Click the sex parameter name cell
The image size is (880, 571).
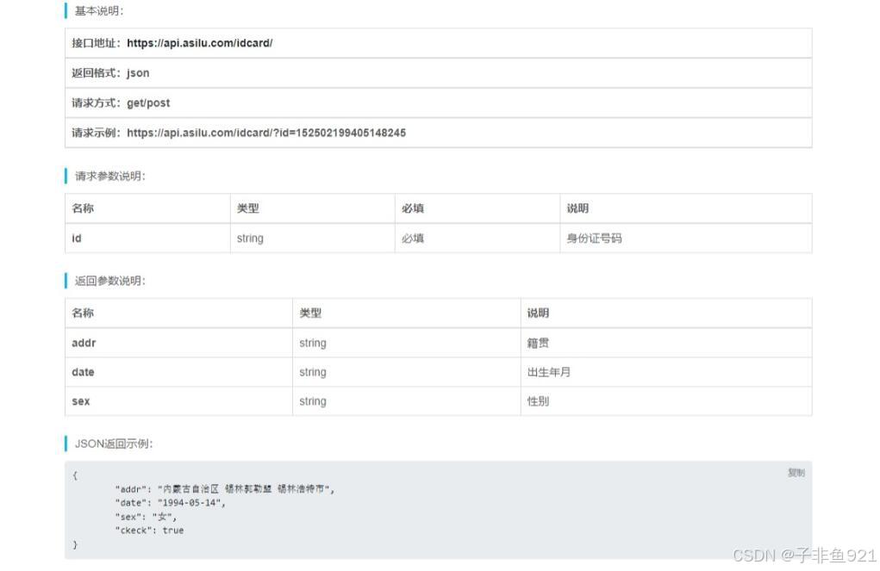click(80, 401)
